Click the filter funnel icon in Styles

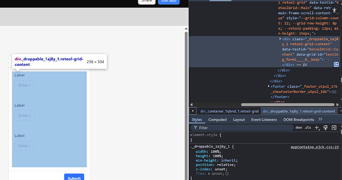(195, 128)
